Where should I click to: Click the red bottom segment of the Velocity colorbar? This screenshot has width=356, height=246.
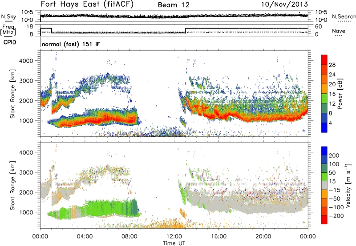pos(324,220)
